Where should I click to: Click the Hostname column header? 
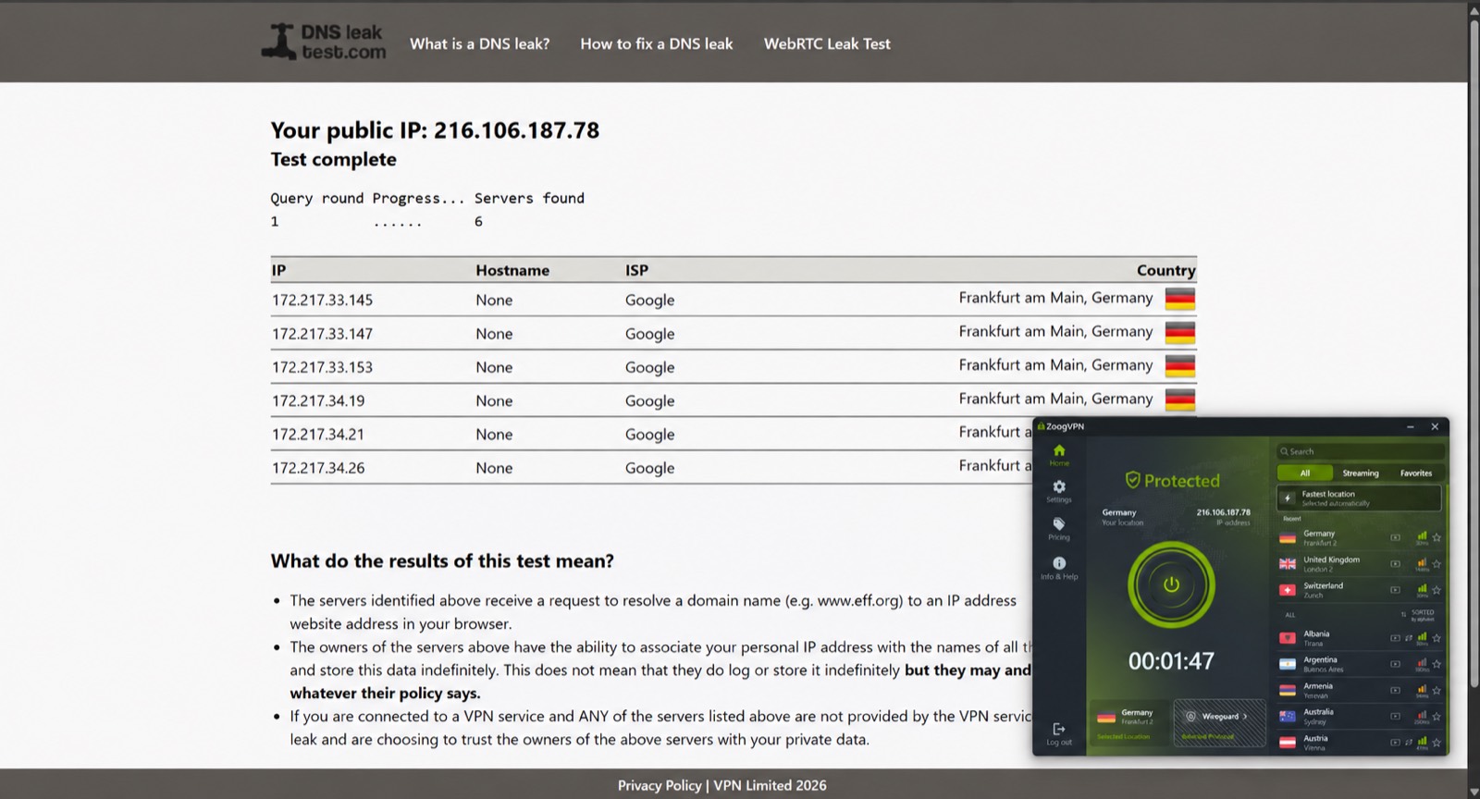tap(512, 270)
